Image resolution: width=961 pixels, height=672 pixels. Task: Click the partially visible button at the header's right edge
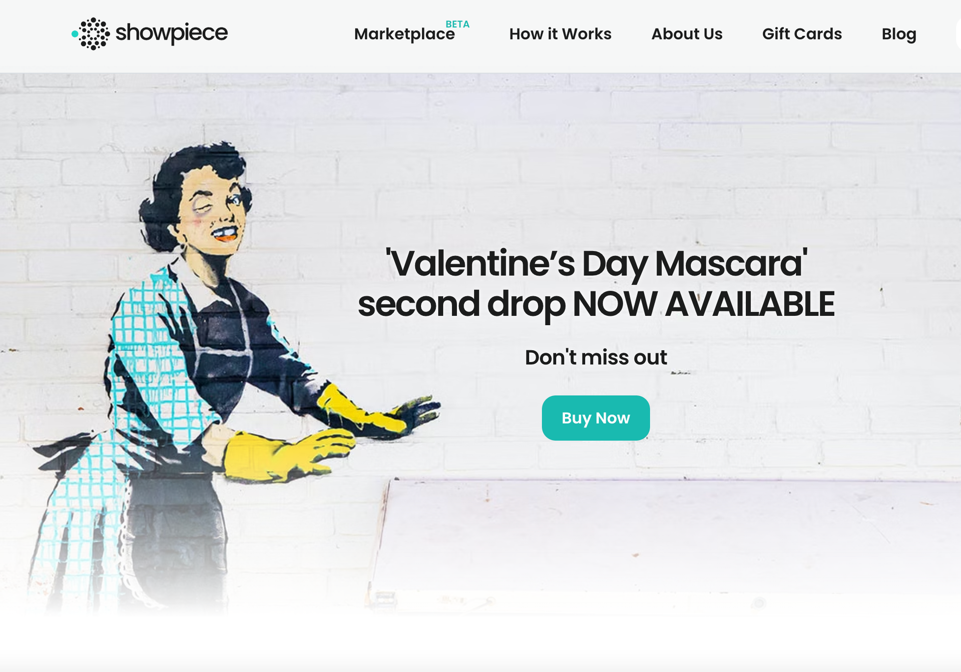(x=958, y=34)
